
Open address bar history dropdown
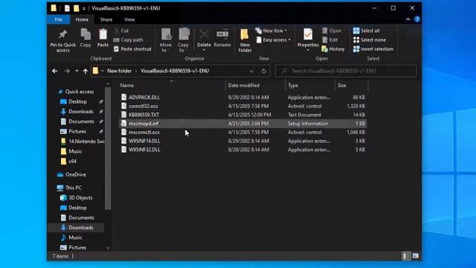pyautogui.click(x=251, y=71)
